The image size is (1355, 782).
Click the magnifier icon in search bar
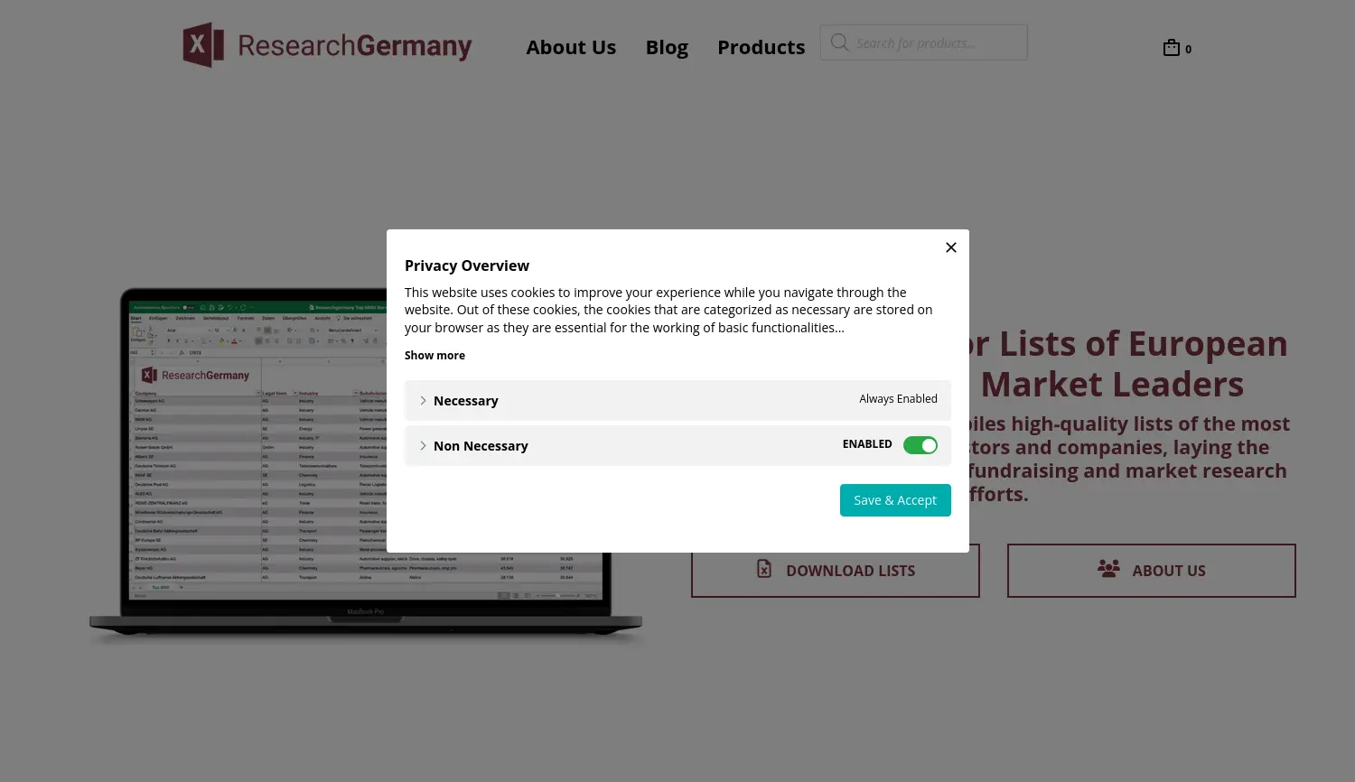pyautogui.click(x=839, y=42)
